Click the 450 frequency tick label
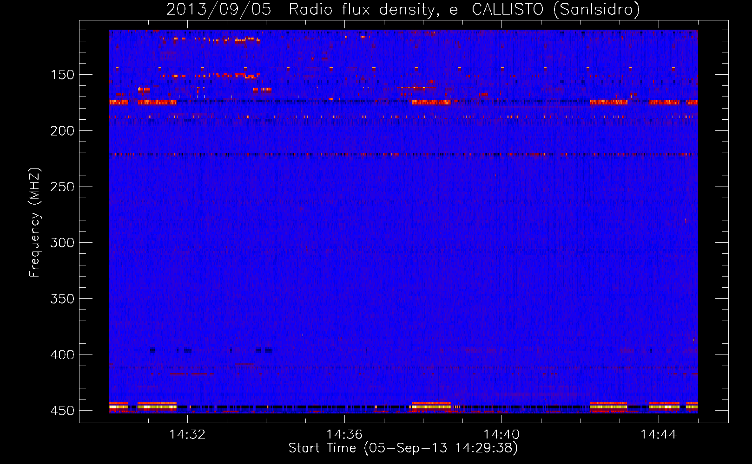This screenshot has width=752, height=464. pyautogui.click(x=62, y=411)
